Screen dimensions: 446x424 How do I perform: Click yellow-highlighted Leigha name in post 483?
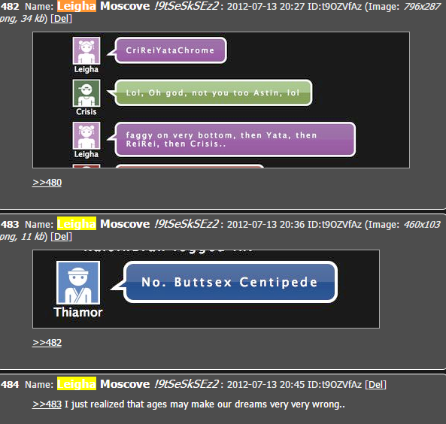point(77,224)
